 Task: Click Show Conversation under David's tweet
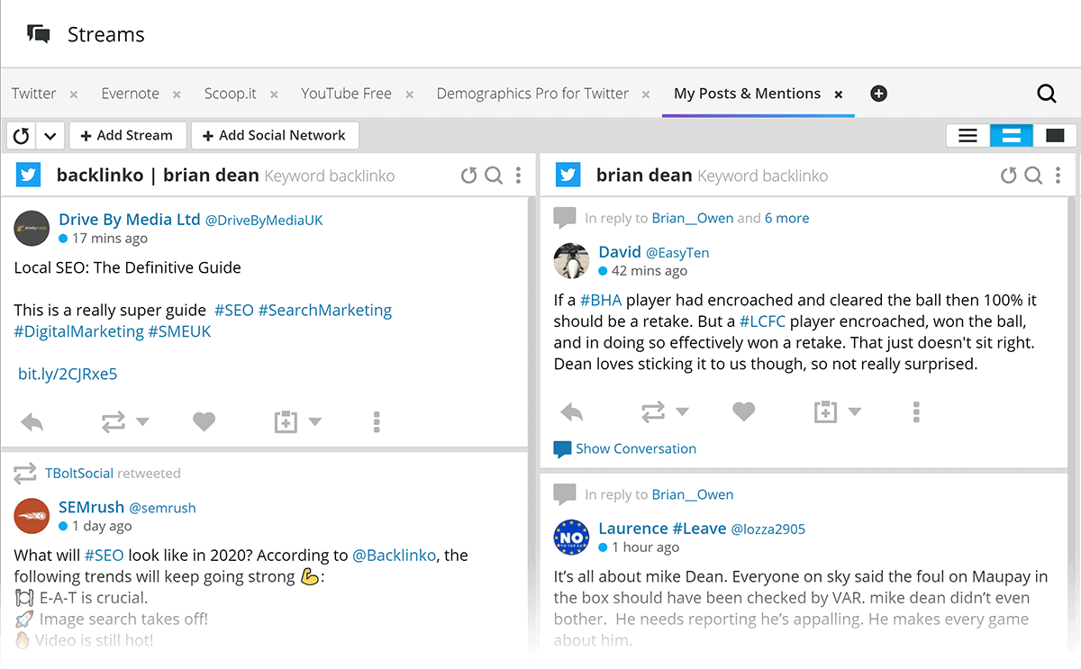pyautogui.click(x=625, y=448)
